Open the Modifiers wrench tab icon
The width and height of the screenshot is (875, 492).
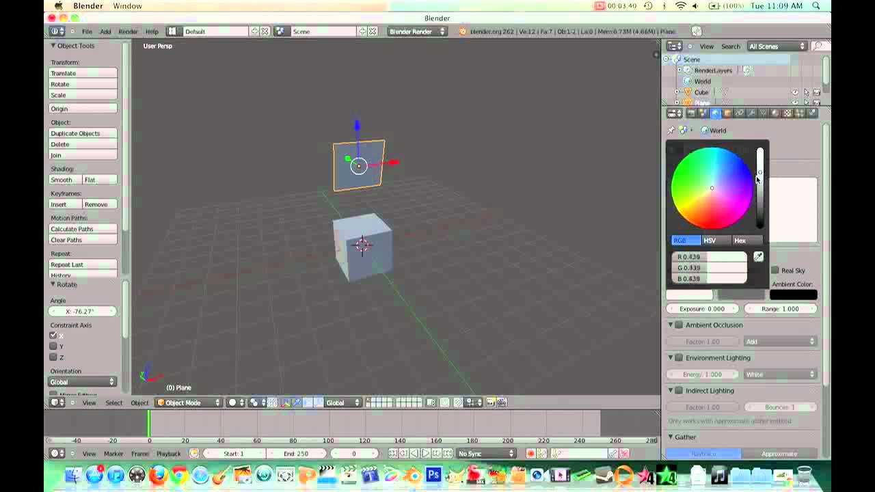[x=751, y=113]
